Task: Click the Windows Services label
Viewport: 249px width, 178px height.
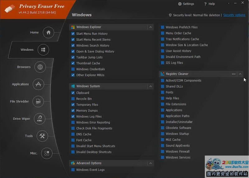Action: pyautogui.click(x=178, y=157)
